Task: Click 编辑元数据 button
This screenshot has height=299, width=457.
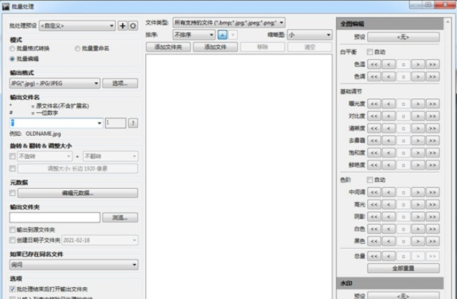Action: [77, 193]
